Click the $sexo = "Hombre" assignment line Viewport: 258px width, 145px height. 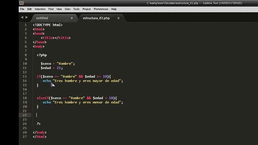[x=58, y=64]
